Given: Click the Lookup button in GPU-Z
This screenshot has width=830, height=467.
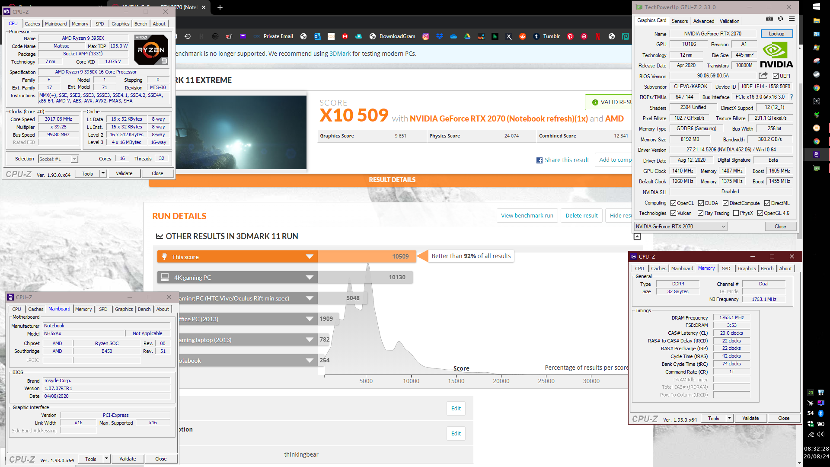Looking at the screenshot, I should (776, 34).
